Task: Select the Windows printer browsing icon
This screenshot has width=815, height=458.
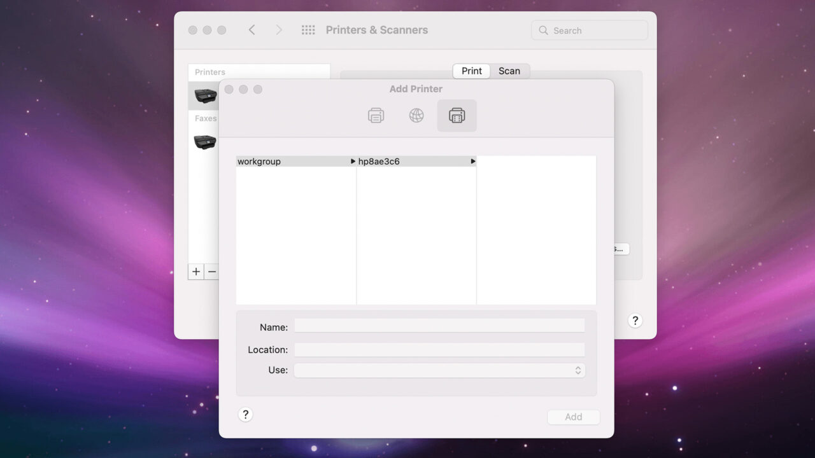Action: coord(457,115)
